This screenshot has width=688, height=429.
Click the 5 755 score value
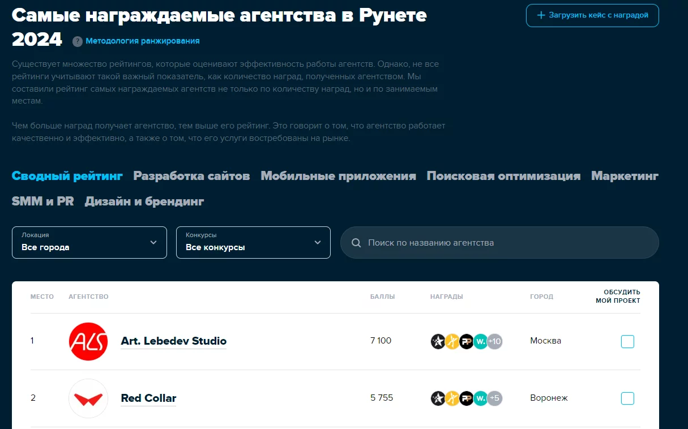click(x=382, y=398)
